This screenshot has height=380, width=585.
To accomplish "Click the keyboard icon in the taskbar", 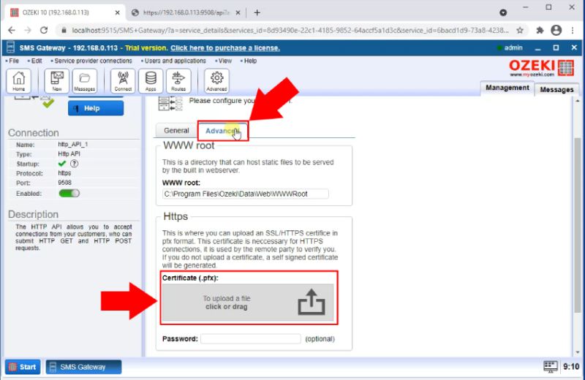I will tap(551, 367).
